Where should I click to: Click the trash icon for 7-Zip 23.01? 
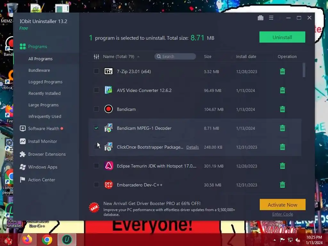(x=283, y=71)
